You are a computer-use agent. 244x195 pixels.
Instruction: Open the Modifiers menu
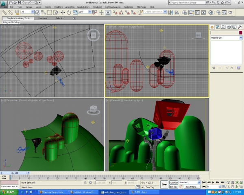coord(59,7)
